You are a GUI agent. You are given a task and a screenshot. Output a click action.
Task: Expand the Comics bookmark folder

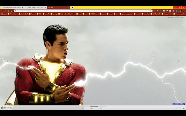pyautogui.click(x=32, y=14)
